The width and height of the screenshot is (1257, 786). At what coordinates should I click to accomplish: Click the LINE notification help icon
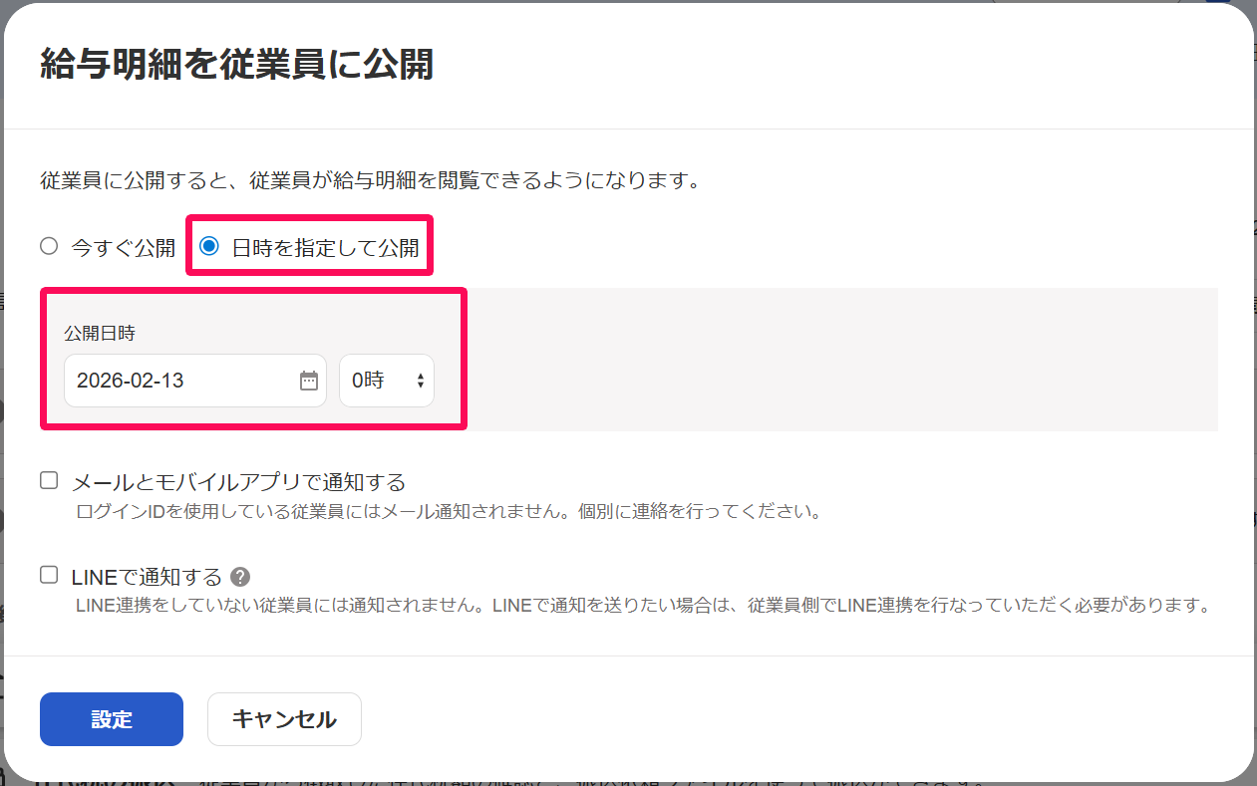[x=239, y=577]
